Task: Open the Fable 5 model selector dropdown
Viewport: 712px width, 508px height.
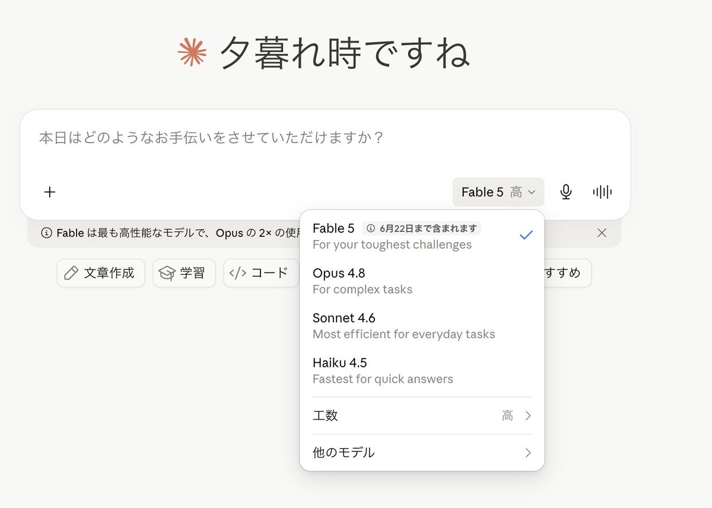Action: 498,192
